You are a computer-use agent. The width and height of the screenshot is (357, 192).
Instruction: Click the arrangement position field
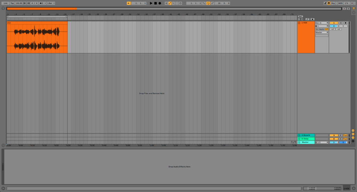tap(139, 3)
